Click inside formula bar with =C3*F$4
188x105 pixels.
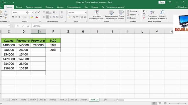[102, 26]
